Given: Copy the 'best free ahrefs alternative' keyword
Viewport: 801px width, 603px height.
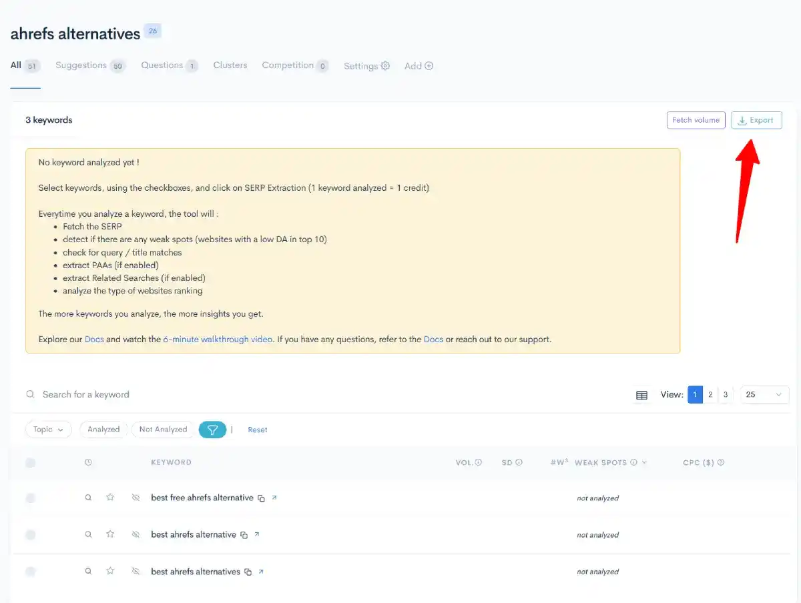Looking at the screenshot, I should click(x=262, y=498).
